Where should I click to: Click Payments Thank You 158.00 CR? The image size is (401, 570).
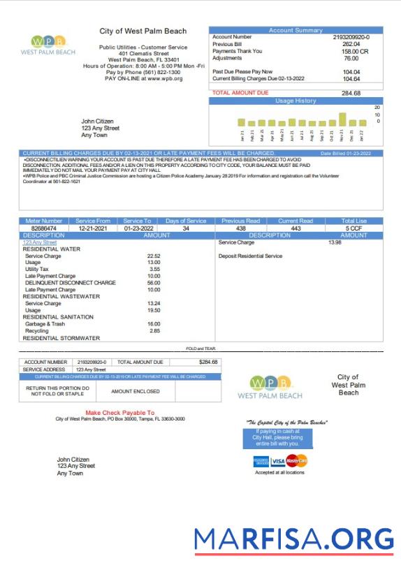(291, 51)
